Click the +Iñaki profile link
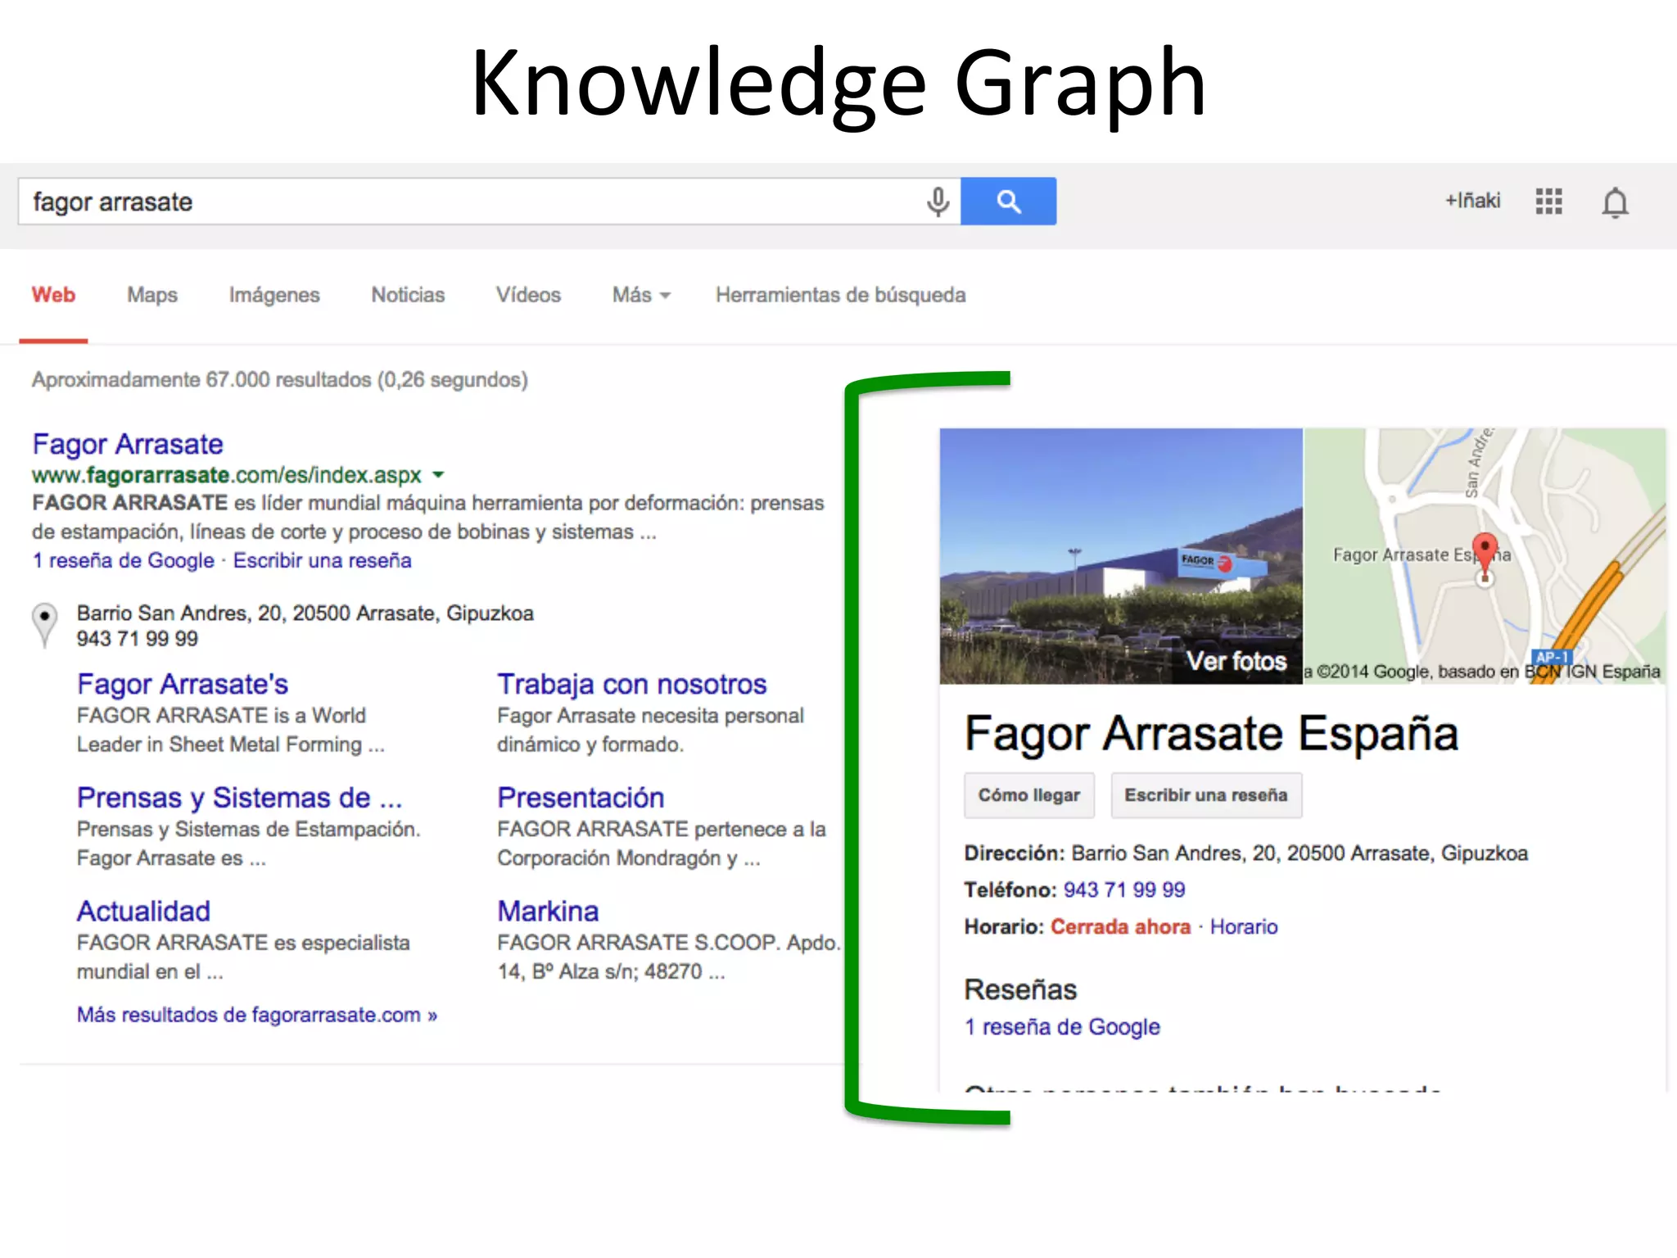Image resolution: width=1677 pixels, height=1258 pixels. [1472, 201]
